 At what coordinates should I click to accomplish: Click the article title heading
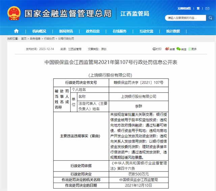pyautogui.click(x=111, y=62)
